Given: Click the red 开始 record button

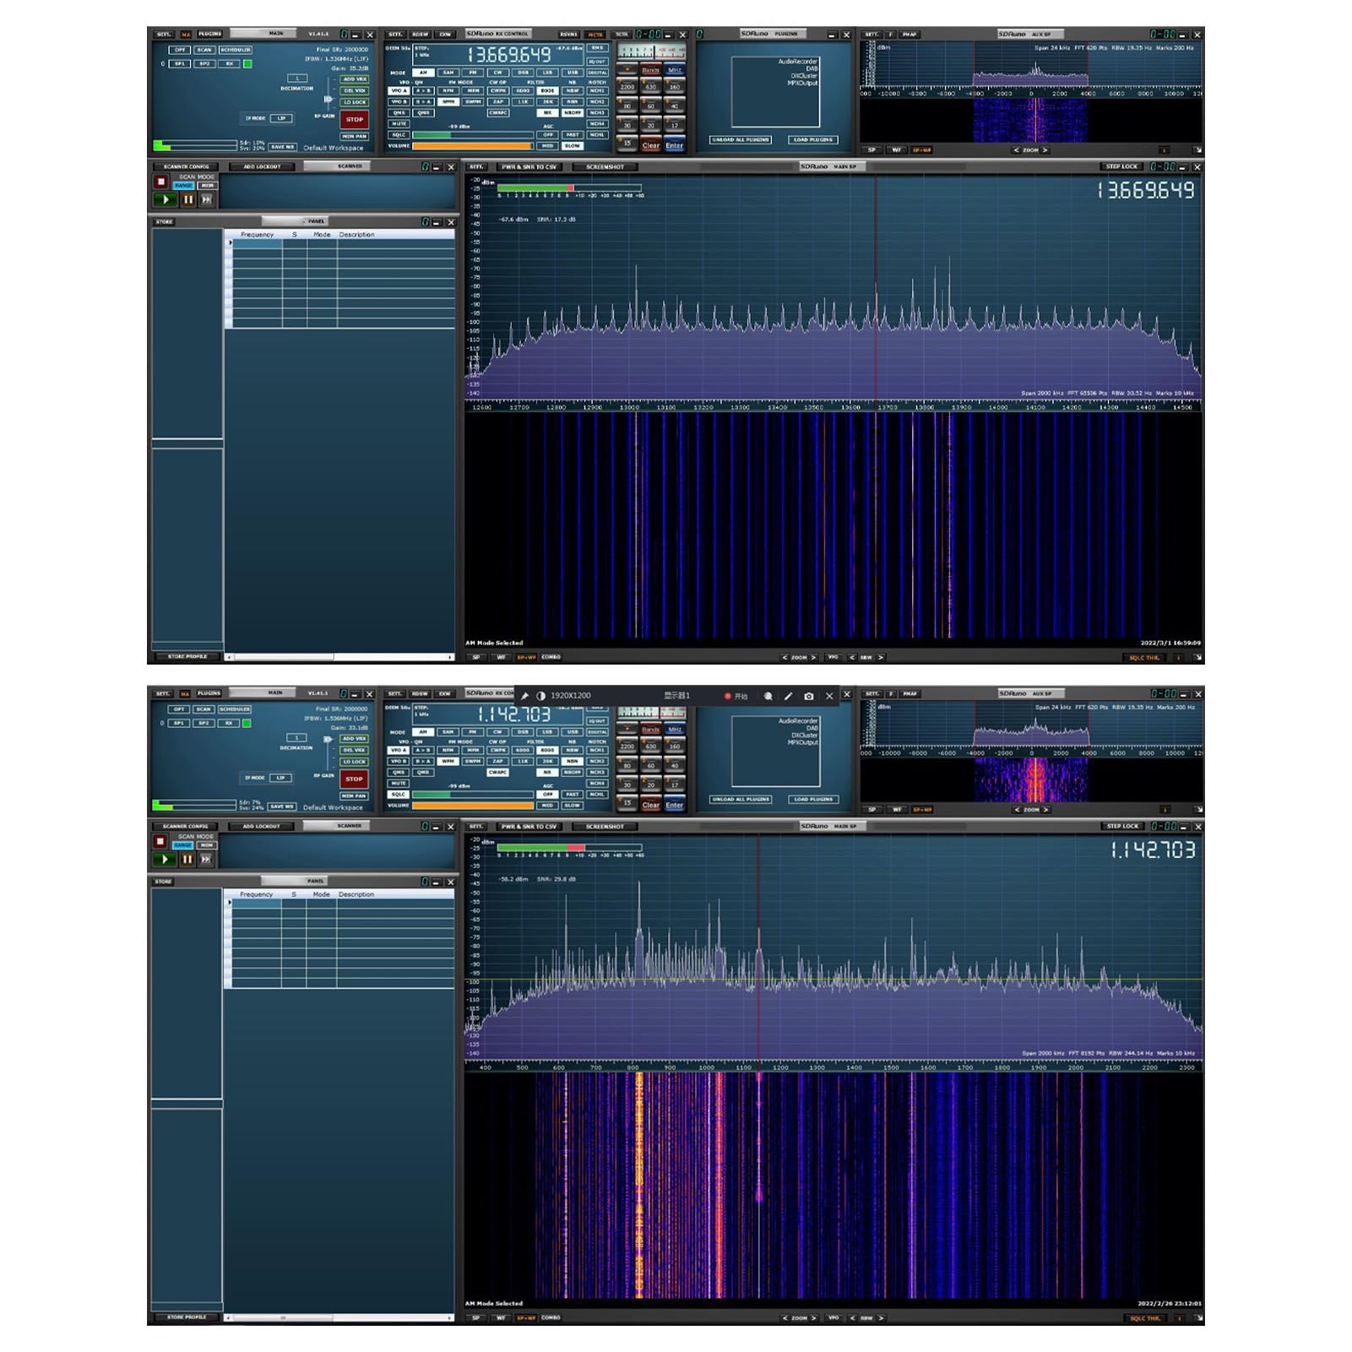Looking at the screenshot, I should [x=736, y=696].
